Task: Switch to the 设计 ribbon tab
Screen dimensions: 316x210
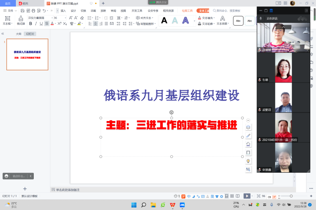Action: click(x=73, y=11)
